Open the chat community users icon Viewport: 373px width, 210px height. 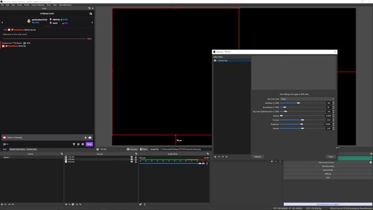tap(91, 14)
